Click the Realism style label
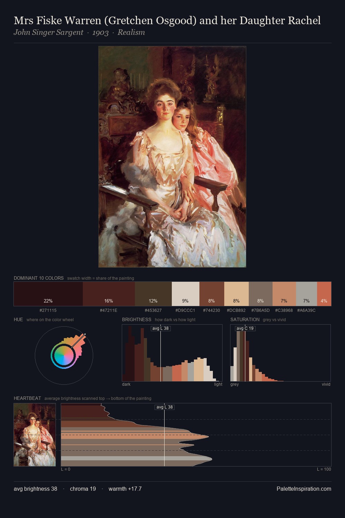 (x=131, y=32)
